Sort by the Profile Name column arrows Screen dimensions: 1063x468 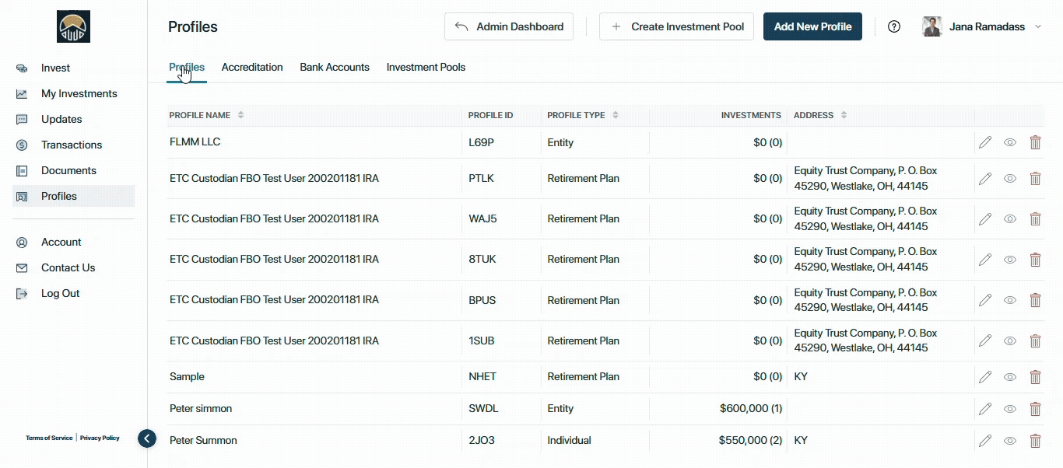point(240,115)
